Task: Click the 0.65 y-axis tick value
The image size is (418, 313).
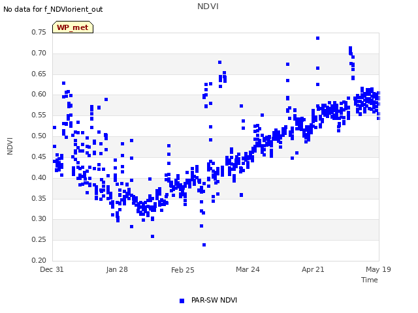Action: point(39,74)
